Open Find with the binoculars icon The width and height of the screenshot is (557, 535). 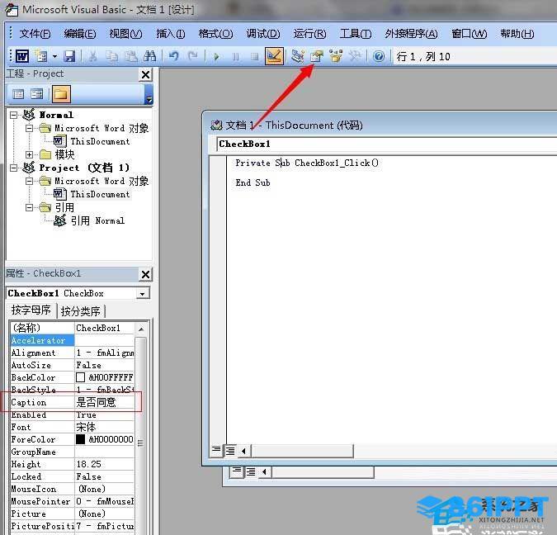[x=150, y=56]
